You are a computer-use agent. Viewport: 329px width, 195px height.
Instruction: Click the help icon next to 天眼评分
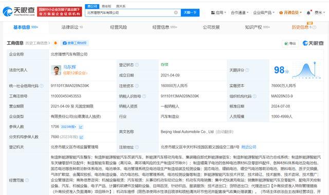tap(247, 70)
